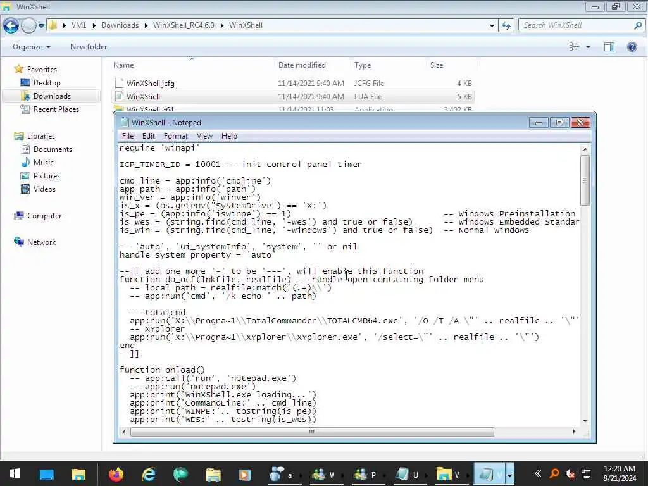
Task: Click the Back navigation arrow in Explorer
Action: tap(11, 25)
